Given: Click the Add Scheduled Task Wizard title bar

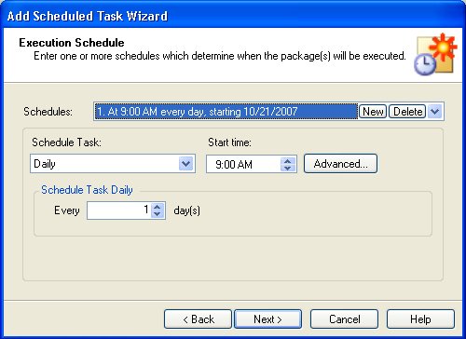Looking at the screenshot, I should point(233,16).
